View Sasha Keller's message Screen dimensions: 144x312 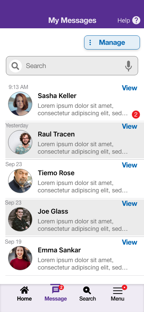(x=130, y=88)
